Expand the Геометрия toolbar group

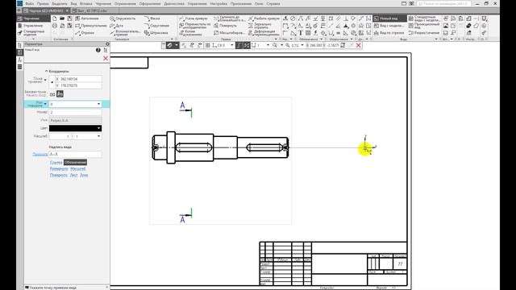tap(172, 39)
